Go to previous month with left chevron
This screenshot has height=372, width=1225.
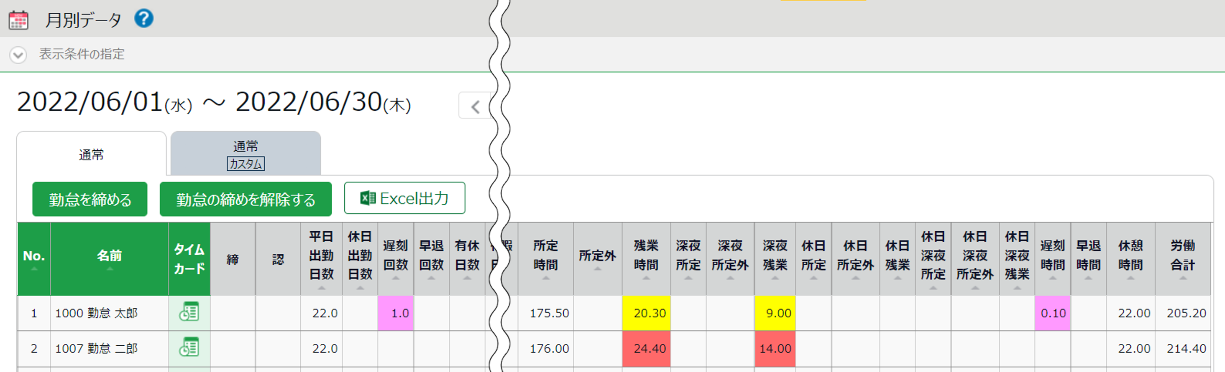click(475, 106)
